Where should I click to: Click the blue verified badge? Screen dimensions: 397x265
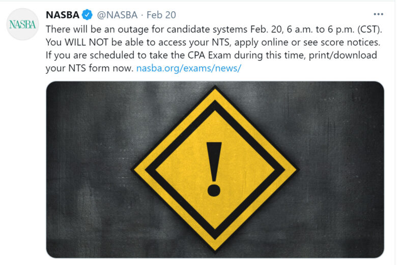pyautogui.click(x=88, y=15)
